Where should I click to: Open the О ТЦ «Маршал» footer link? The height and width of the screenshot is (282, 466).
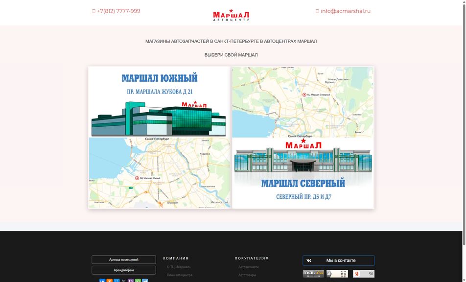point(179,267)
